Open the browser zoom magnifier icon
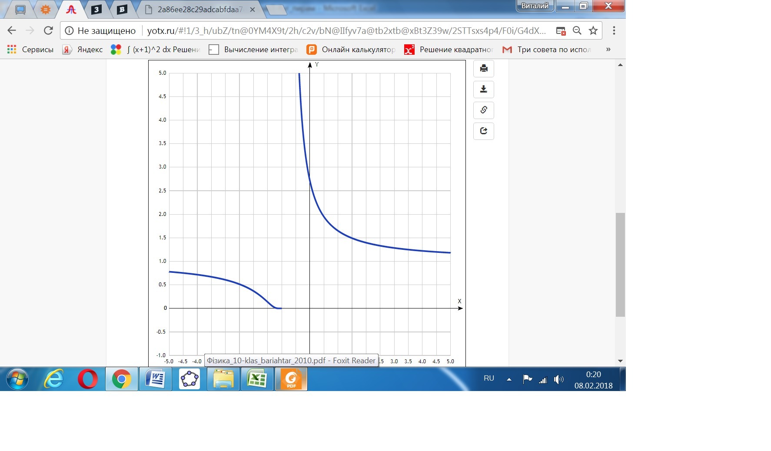Screen dimensions: 771x451 click(577, 30)
